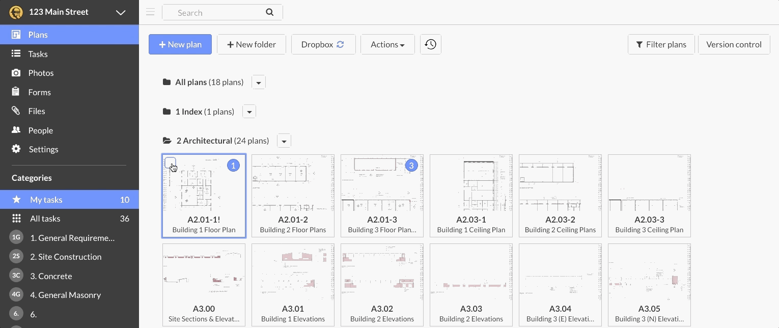779x328 pixels.
Task: Click the hamburger menu icon beside search
Action: [x=150, y=12]
